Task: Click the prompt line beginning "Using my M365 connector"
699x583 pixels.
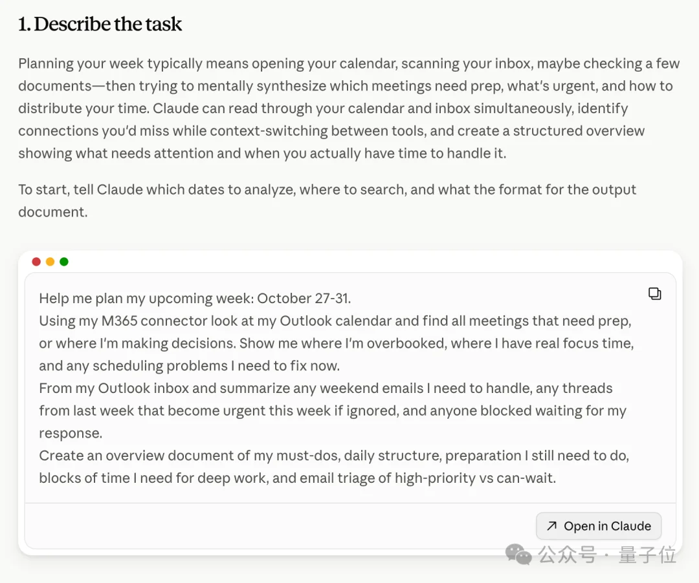Action: tap(337, 343)
